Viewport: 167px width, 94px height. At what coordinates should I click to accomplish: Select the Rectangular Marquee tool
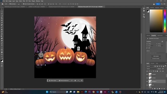2,11
